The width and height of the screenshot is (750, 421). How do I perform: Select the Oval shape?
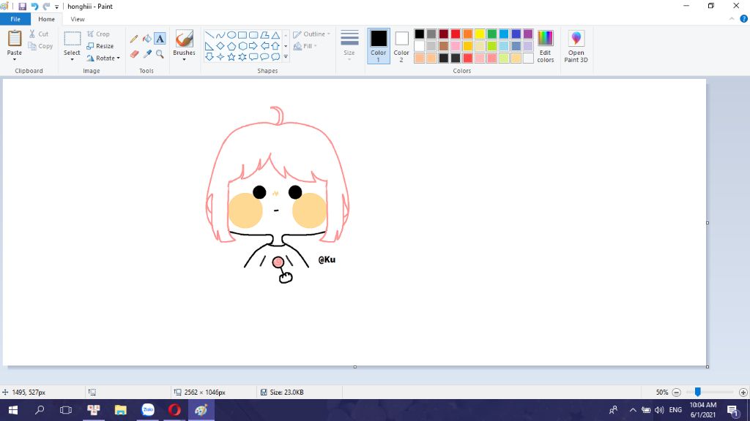pyautogui.click(x=231, y=35)
